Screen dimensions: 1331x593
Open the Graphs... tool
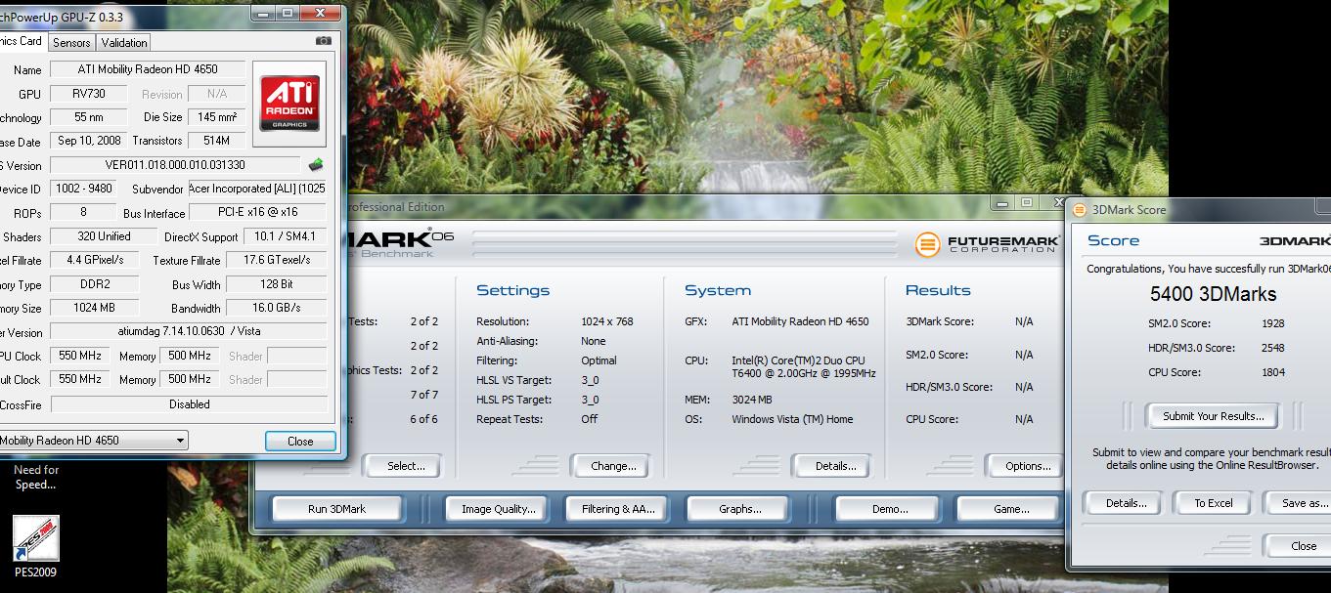(739, 509)
